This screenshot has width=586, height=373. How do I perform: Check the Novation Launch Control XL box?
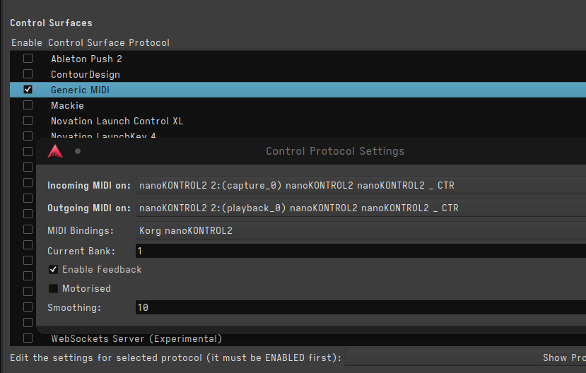[x=28, y=121]
